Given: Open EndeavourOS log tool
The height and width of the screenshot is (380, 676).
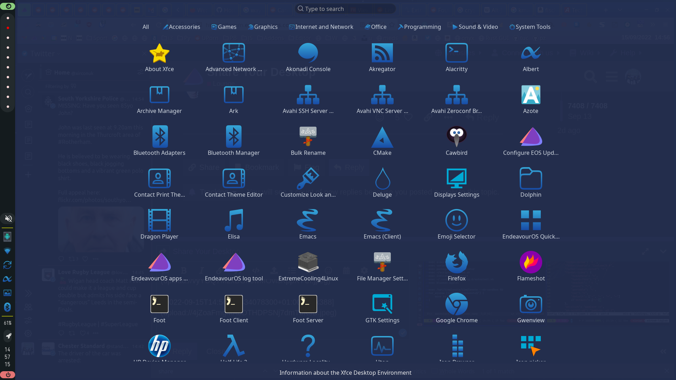Looking at the screenshot, I should tap(233, 267).
